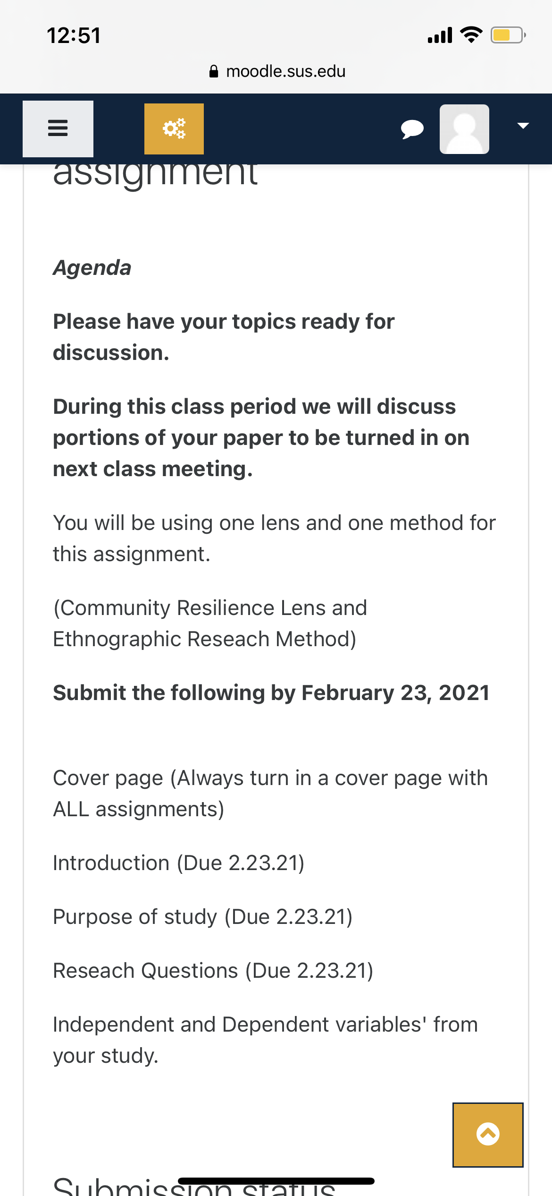Open the messages speech bubble
552x1196 pixels.
pyautogui.click(x=412, y=128)
